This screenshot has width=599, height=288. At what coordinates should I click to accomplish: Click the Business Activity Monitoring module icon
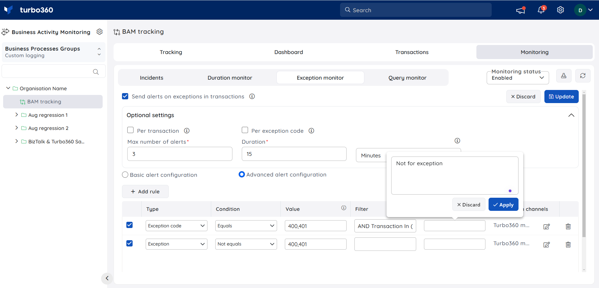(x=5, y=32)
